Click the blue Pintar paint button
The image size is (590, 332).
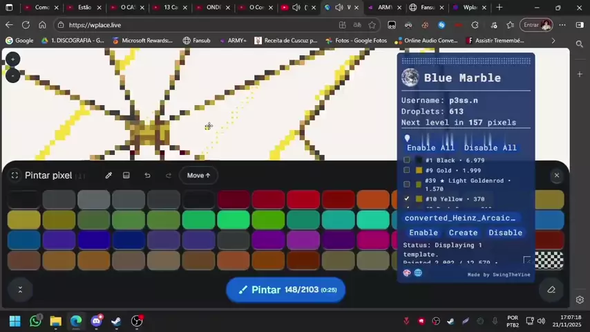click(x=285, y=290)
